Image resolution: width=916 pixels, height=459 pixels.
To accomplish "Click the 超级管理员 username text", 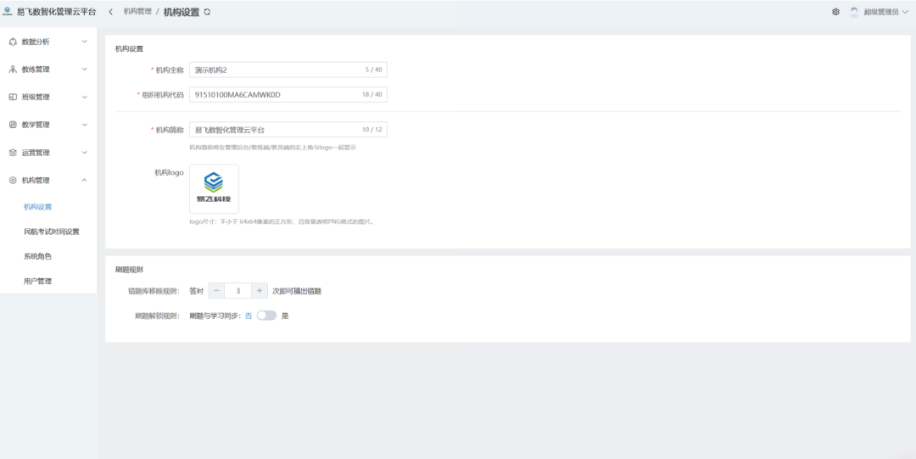I will 881,12.
